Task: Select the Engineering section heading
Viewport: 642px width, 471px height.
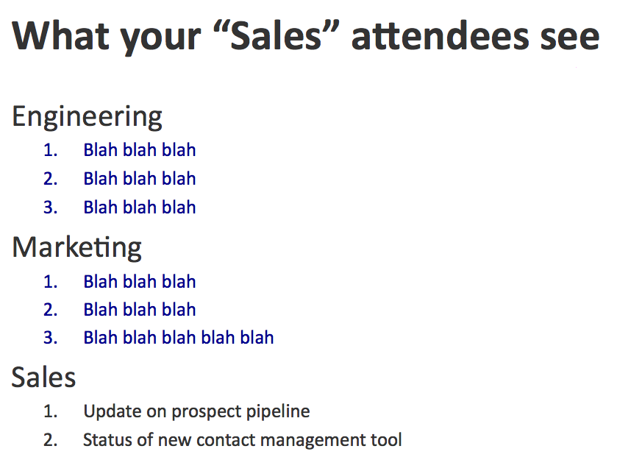Action: (x=87, y=117)
